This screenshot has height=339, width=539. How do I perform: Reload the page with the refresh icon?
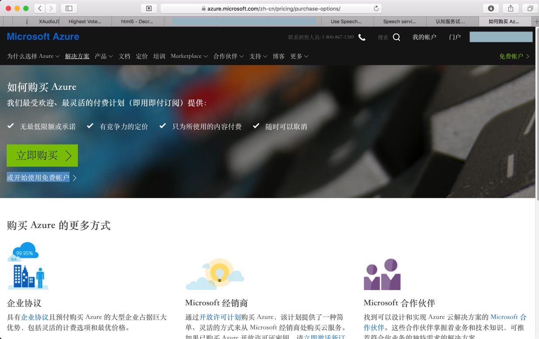tap(376, 8)
